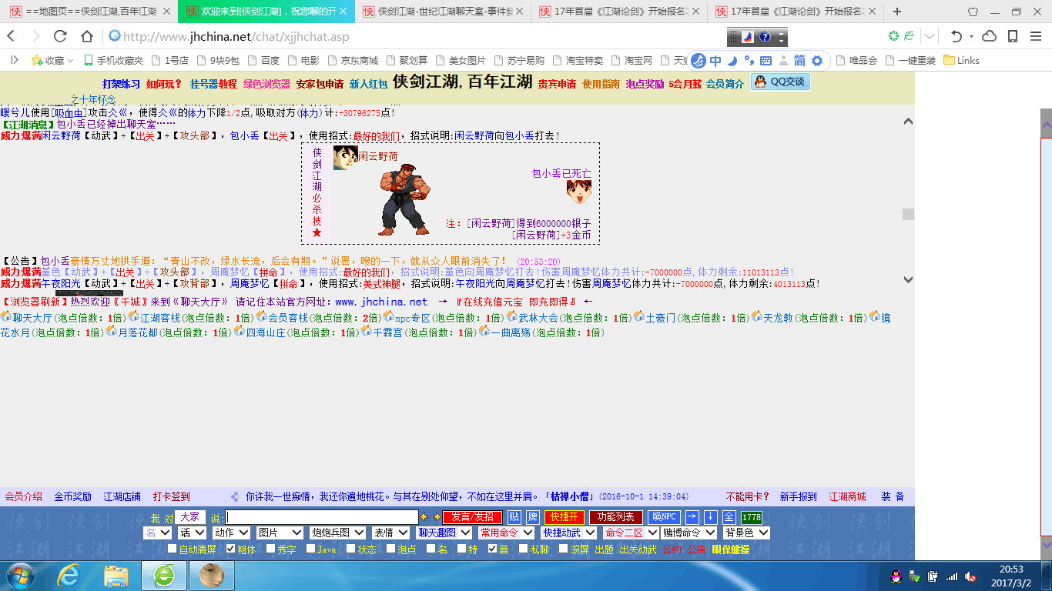Open the 新人红包 menu link
The width and height of the screenshot is (1052, 591).
coord(368,84)
